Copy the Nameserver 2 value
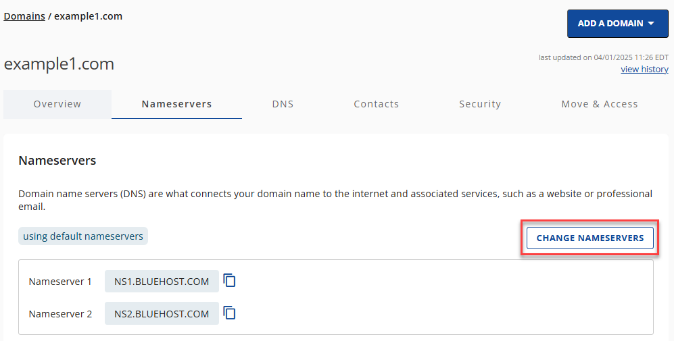 (x=230, y=313)
